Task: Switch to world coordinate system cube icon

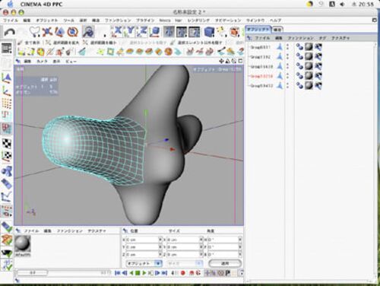Action: click(x=155, y=32)
